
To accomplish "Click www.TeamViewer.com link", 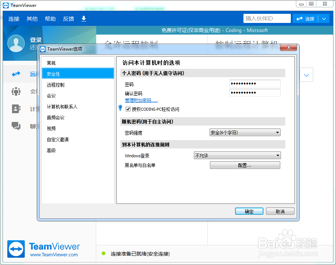I will coord(54,255).
